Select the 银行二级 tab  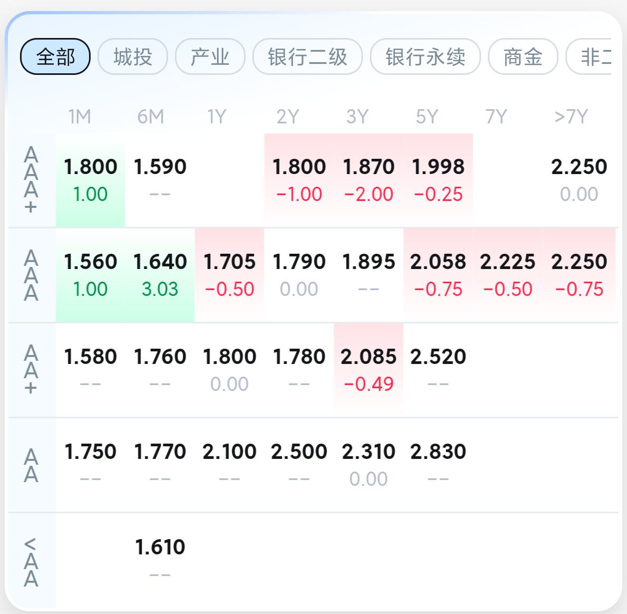pos(307,56)
